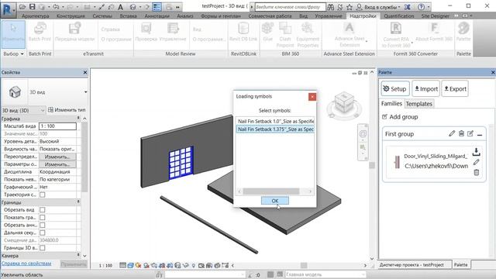496x279 pixels.
Task: Open the Вставка ribbon tab
Action: click(129, 15)
